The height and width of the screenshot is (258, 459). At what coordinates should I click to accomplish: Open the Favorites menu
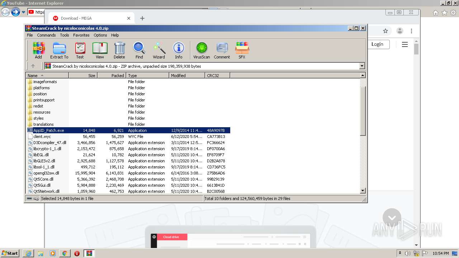tap(81, 35)
